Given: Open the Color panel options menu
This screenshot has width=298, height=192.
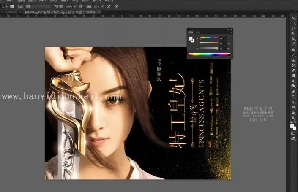Looking at the screenshot, I should [231, 32].
